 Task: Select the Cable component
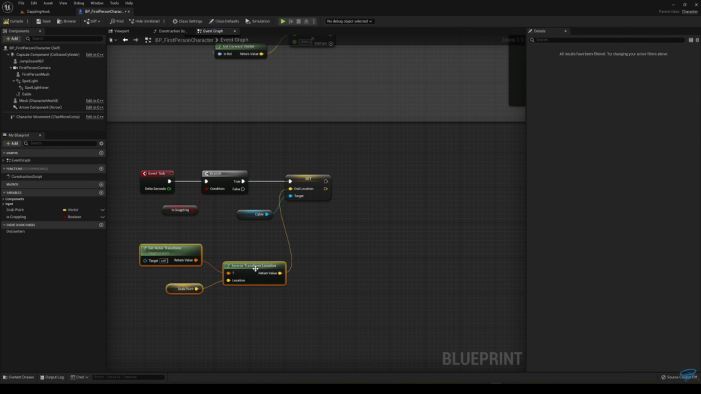coord(27,94)
